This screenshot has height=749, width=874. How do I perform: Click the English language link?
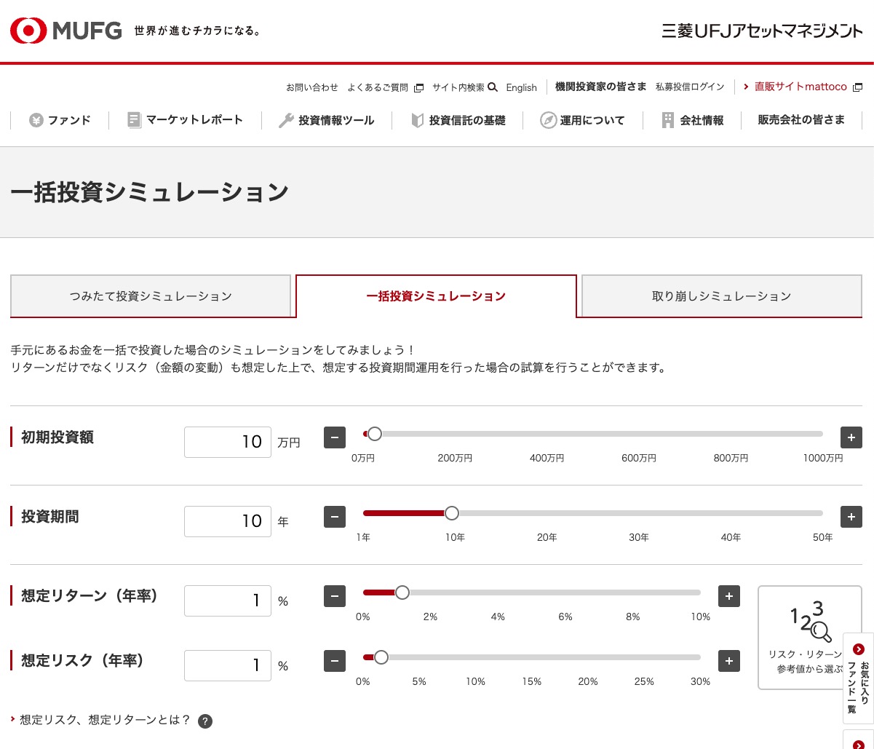click(x=521, y=87)
